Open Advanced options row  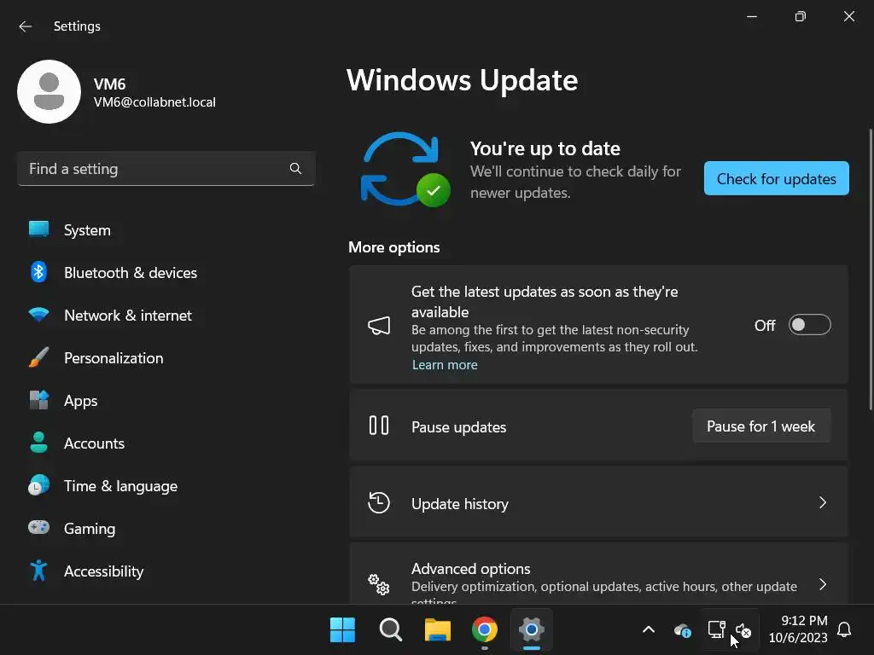(598, 574)
